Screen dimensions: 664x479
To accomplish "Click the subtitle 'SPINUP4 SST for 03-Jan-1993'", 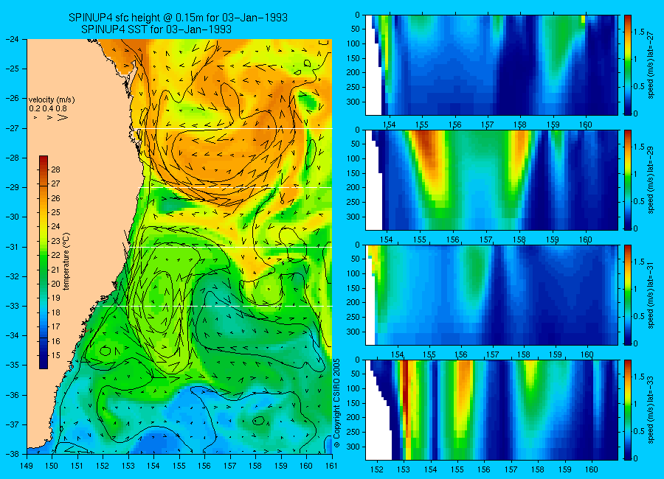I will pyautogui.click(x=156, y=29).
